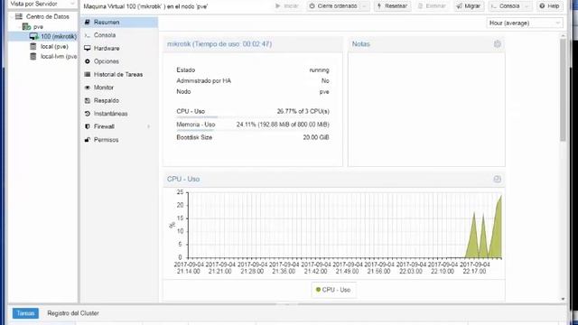Toggle the CPU - Uso legend entry
578x325 pixels.
(333, 290)
